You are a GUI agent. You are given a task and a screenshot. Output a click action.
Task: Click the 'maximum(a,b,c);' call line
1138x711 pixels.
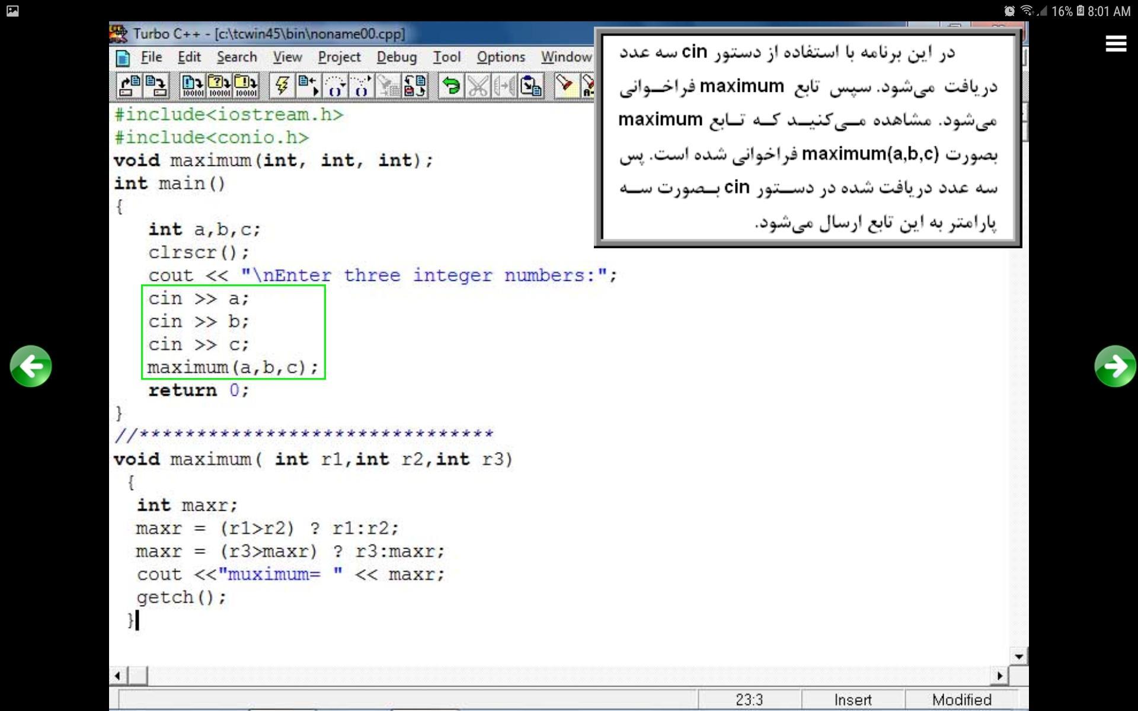[233, 368]
